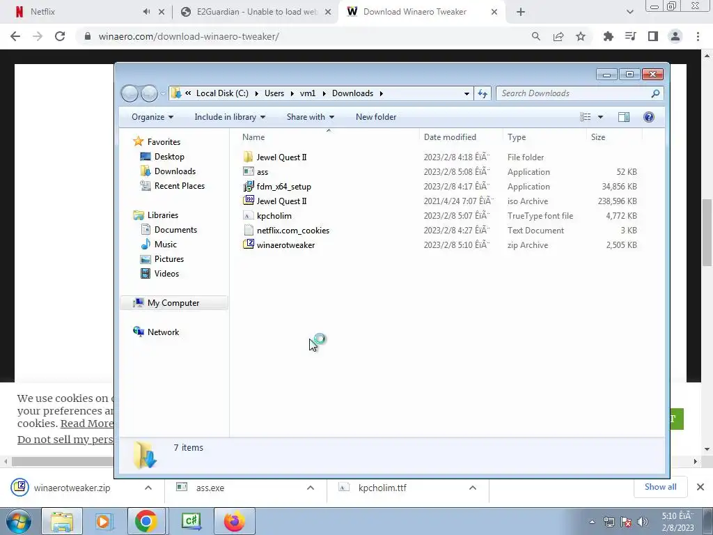Mute the Netflix tab speaker icon
The height and width of the screenshot is (535, 713).
[146, 12]
